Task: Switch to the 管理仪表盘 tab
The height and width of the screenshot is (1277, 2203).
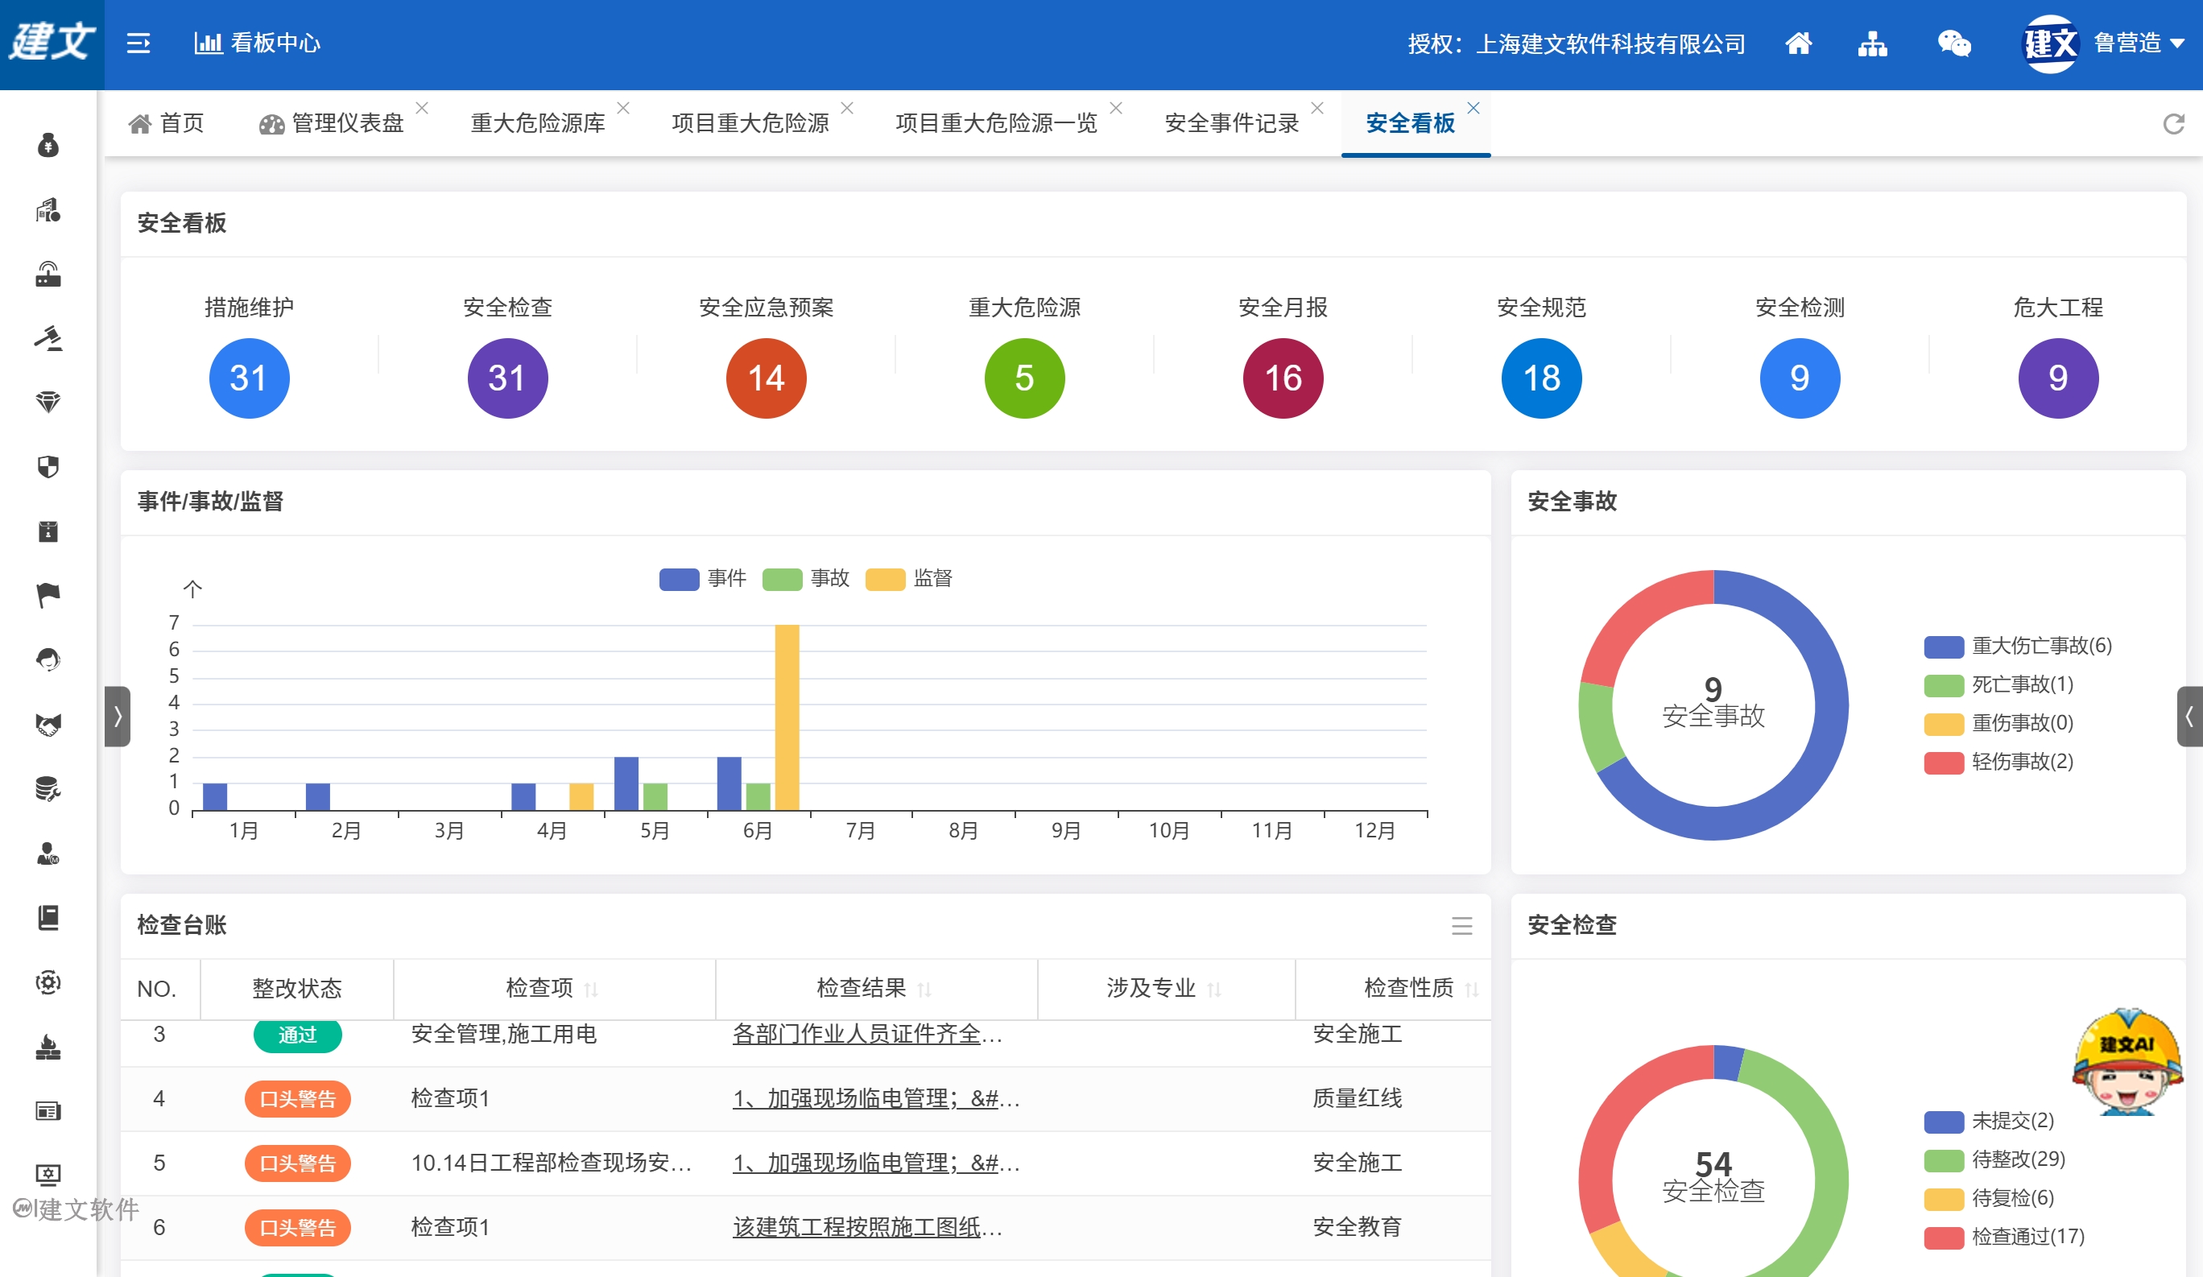Action: click(333, 123)
